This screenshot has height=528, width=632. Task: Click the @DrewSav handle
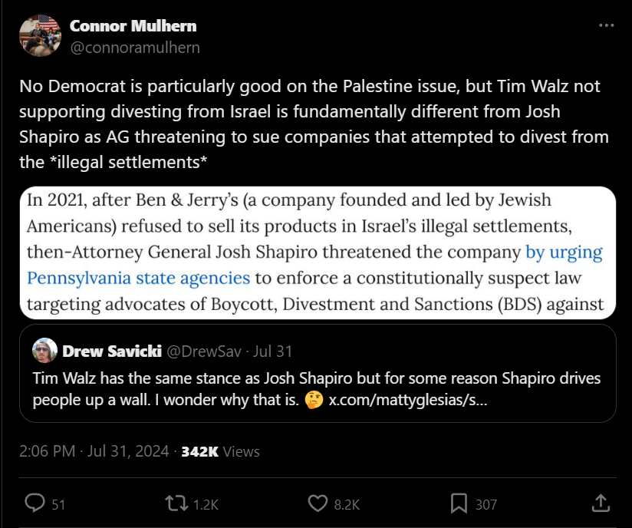pos(203,351)
